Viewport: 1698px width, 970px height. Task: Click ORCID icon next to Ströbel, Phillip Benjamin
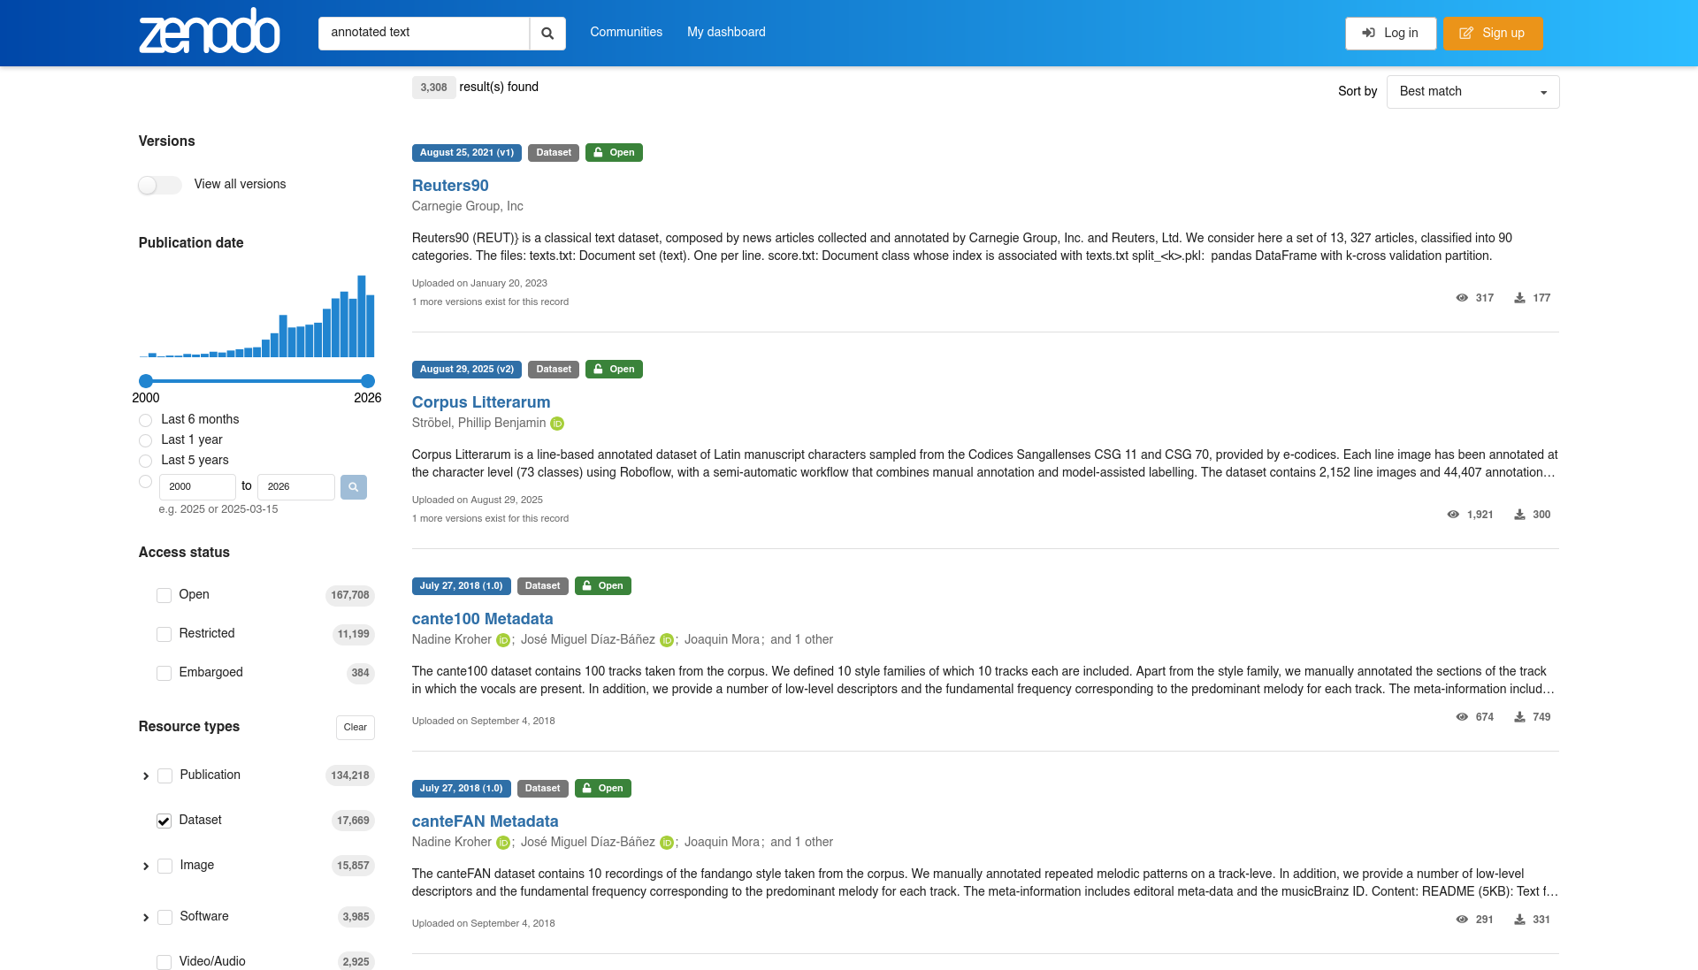(x=557, y=424)
